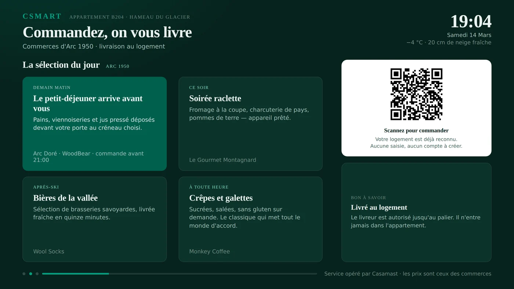Click the "Le Gourmet Montagnard" shop name
Image resolution: width=514 pixels, height=289 pixels.
pyautogui.click(x=223, y=160)
